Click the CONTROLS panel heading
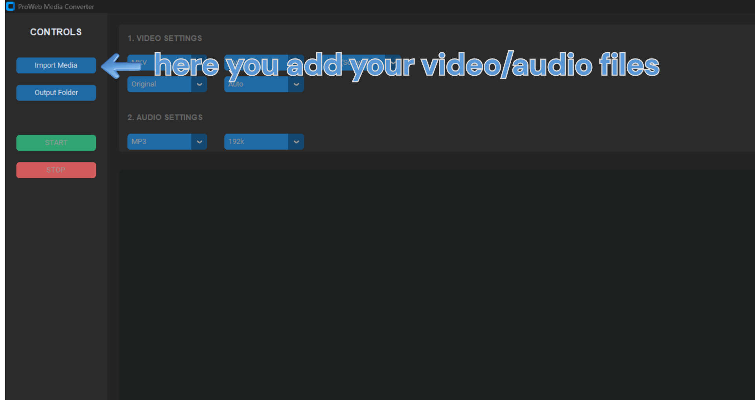Screen dimensions: 755x400 56,32
